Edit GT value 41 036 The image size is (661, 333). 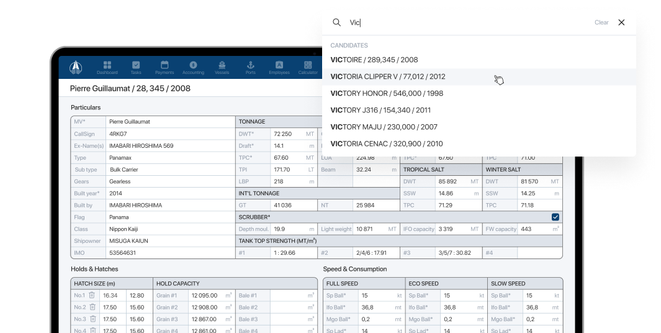tap(294, 205)
